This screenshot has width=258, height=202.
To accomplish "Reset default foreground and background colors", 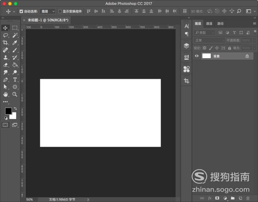I will point(6,118).
